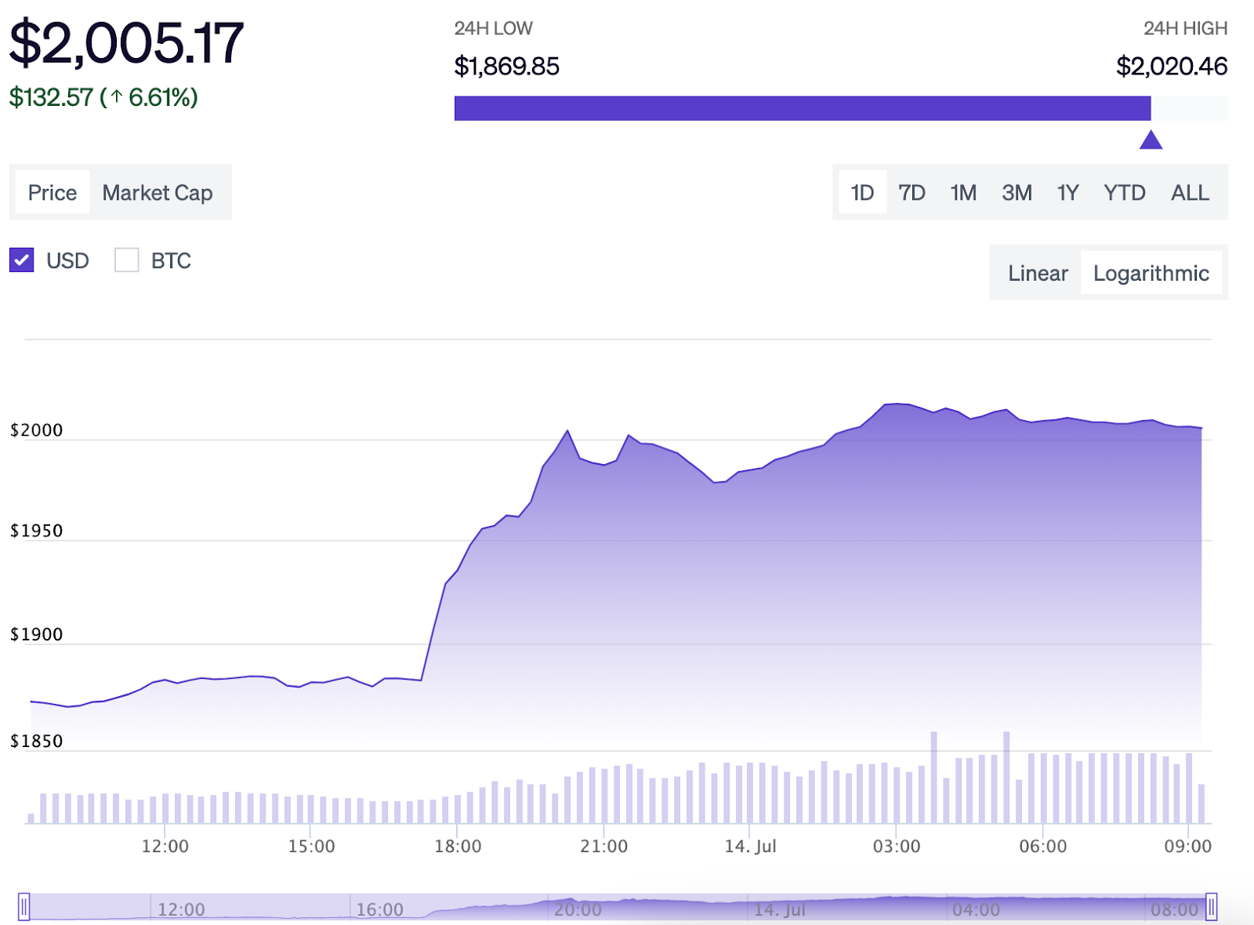This screenshot has width=1254, height=925.
Task: Click the right navigator range handle
Action: (1212, 907)
